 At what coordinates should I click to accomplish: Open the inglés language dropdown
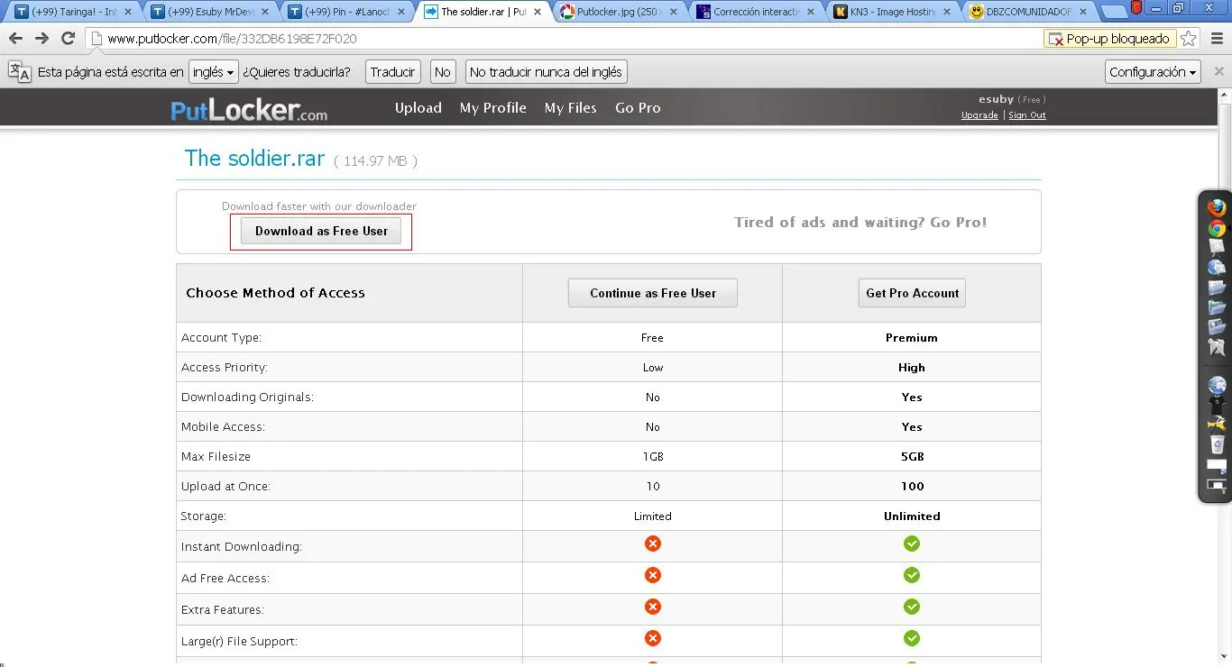click(214, 72)
